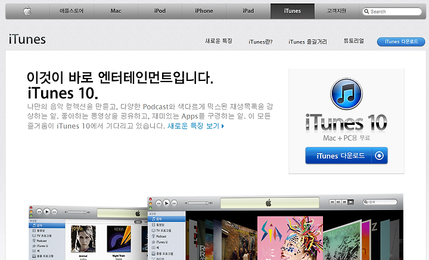Screen dimensions: 429x260
Task: Click the play button in the right iTunes window
Action: point(166,203)
